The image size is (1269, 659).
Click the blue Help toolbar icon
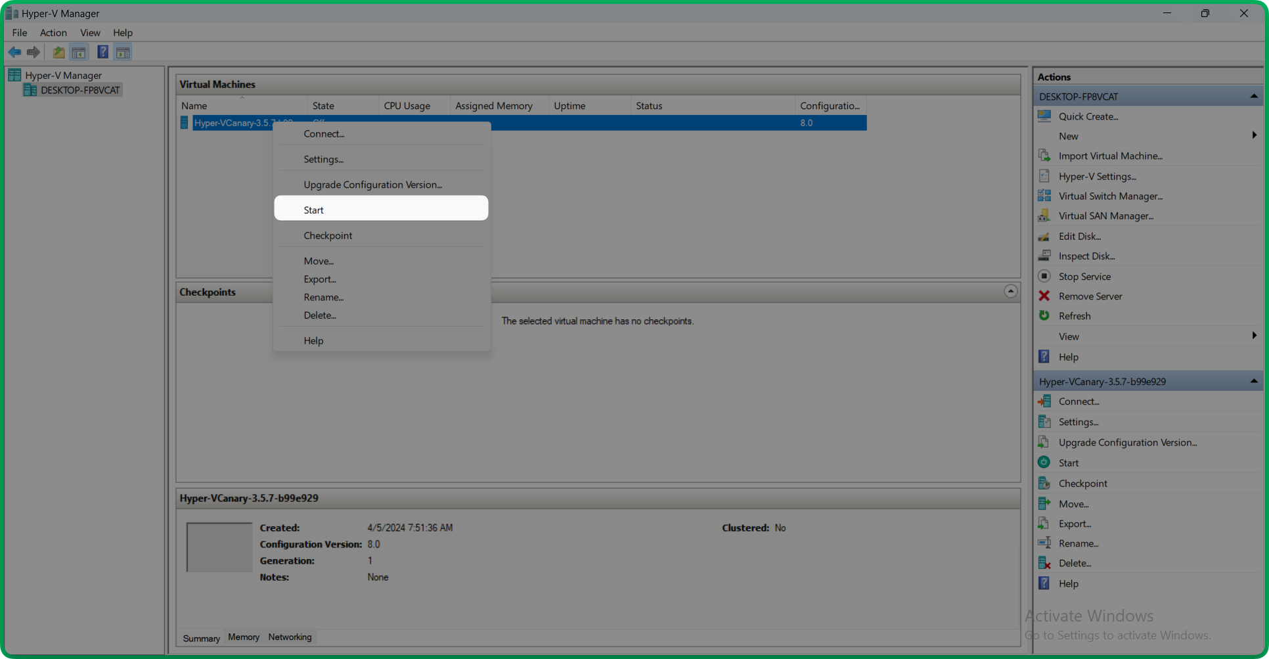[x=103, y=52]
